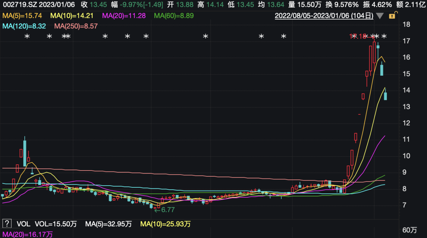This screenshot has width=427, height=238.
Task: Click the yellow volume MA(10)=25.93万 label
Action: click(166, 224)
